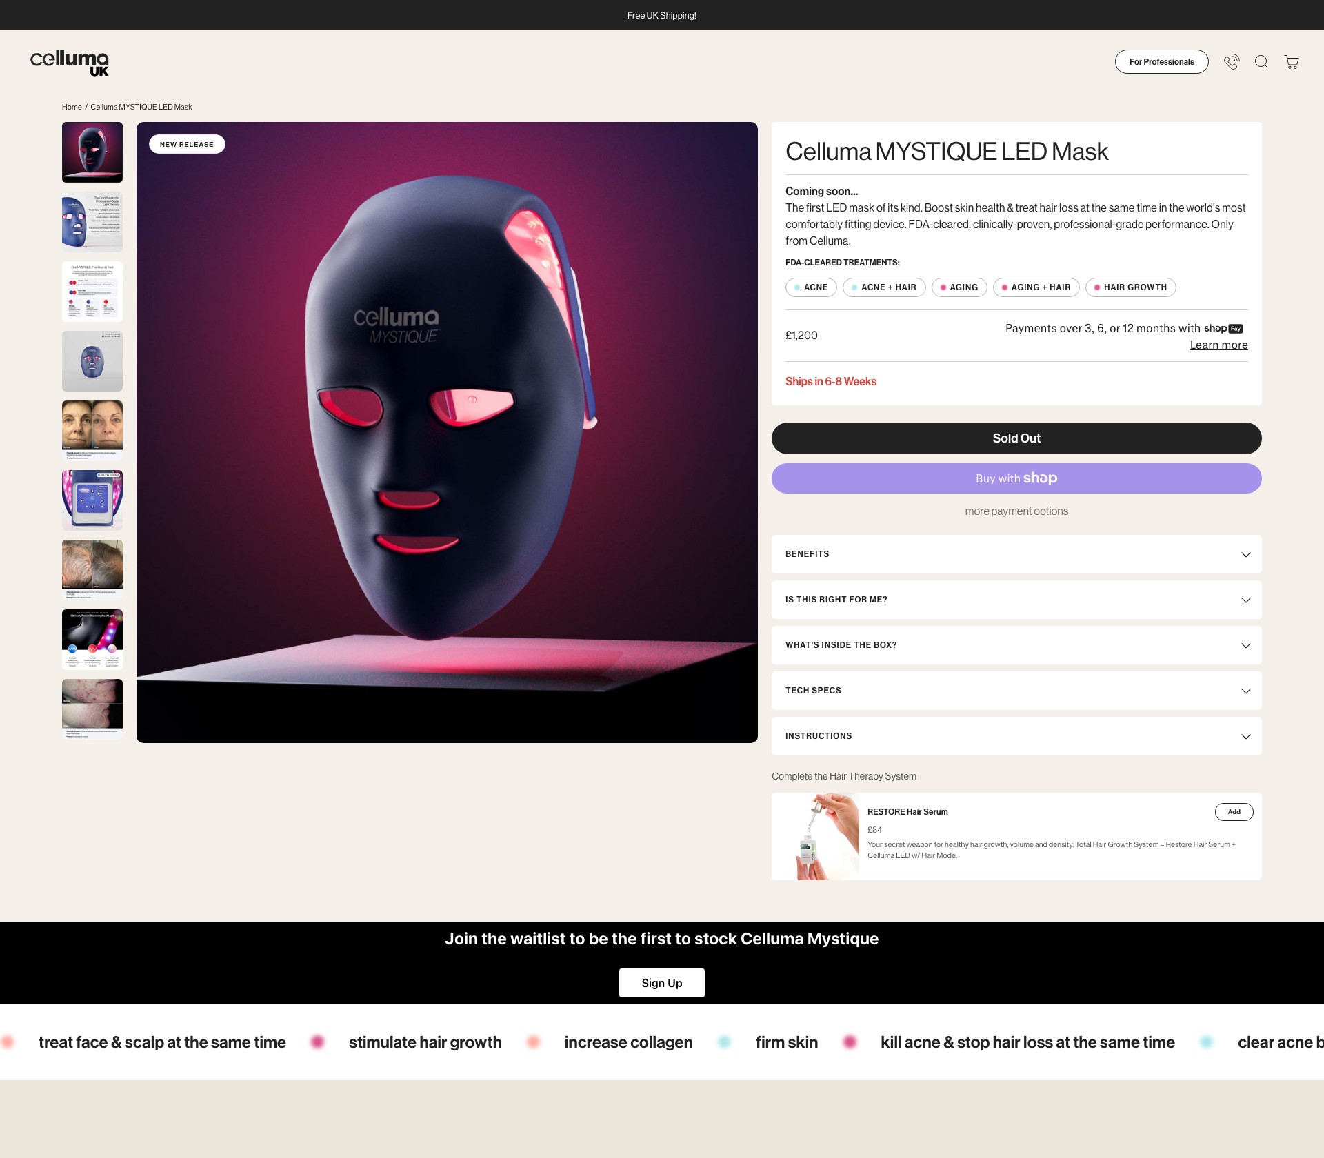This screenshot has width=1324, height=1158.
Task: Click the ACNE treatment tag
Action: (x=811, y=287)
